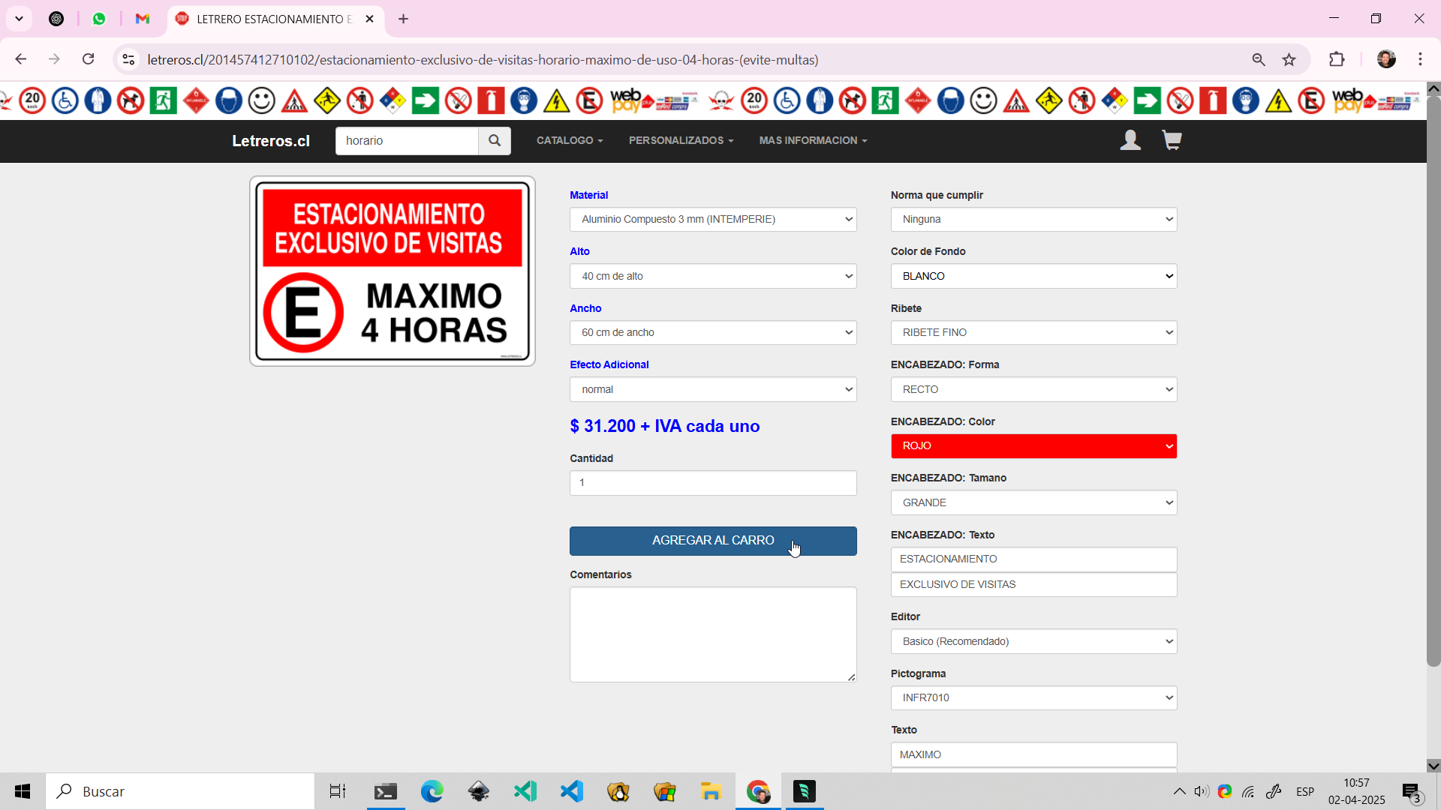
Task: Open File Explorer from the taskbar
Action: 711,791
